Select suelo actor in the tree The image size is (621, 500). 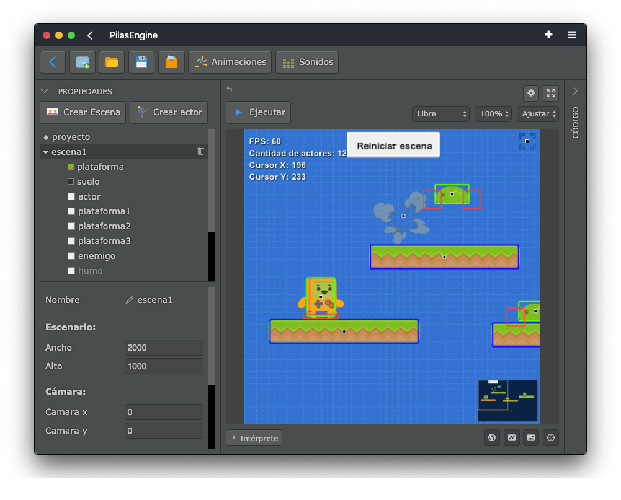(x=88, y=182)
